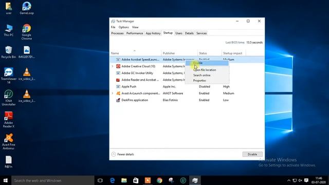Sort by the Publisher column header
The image size is (329, 185).
tap(179, 53)
